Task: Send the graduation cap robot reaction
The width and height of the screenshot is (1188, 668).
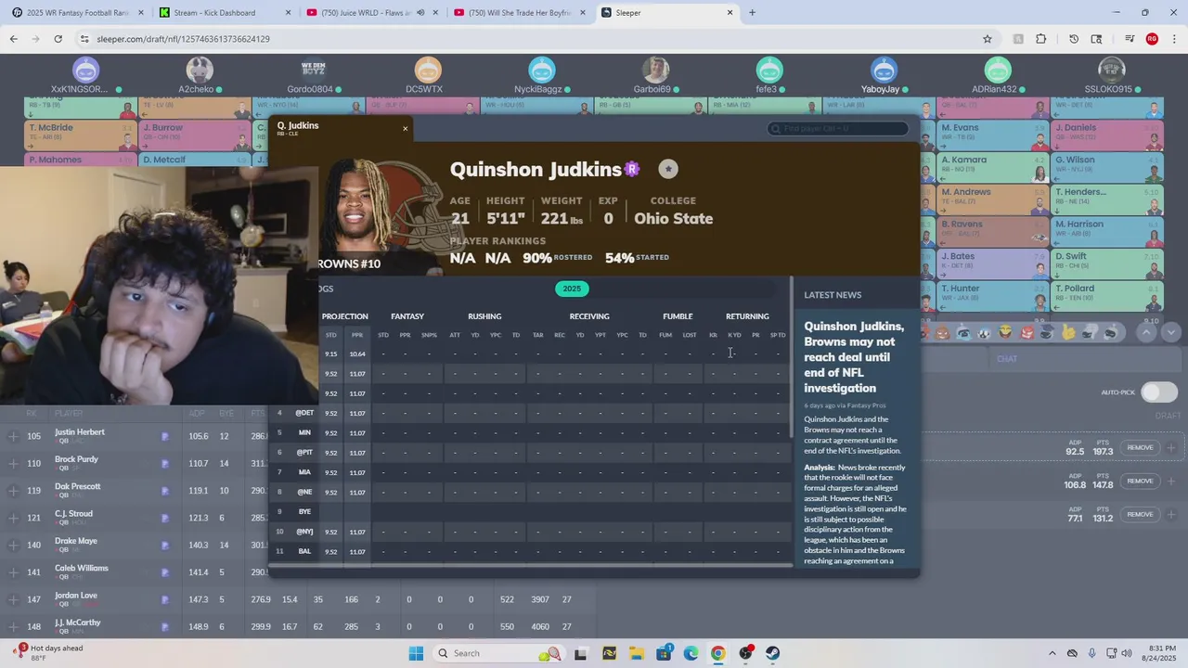Action: click(x=1049, y=332)
